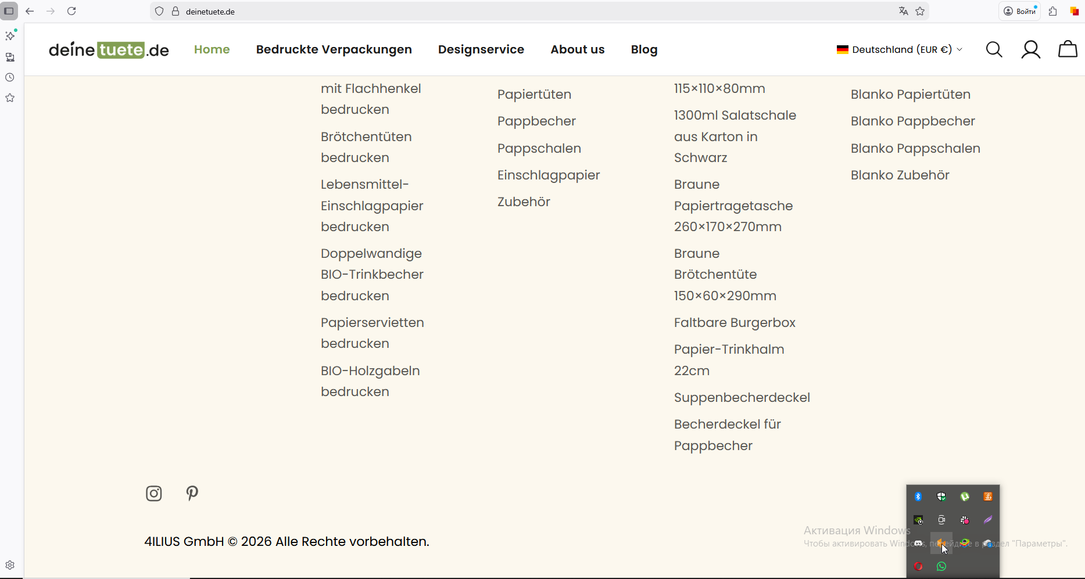Viewport: 1085px width, 579px height.
Task: Visit the Instagram page via footer icon
Action: pyautogui.click(x=153, y=493)
